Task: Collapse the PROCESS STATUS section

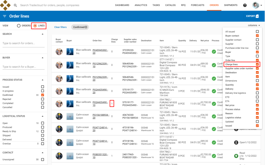Action: (43, 80)
